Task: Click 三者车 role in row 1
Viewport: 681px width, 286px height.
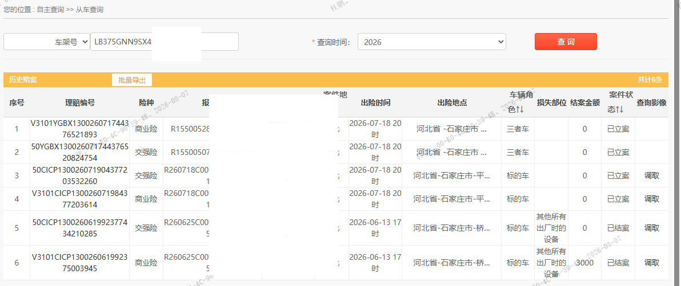Action: [518, 129]
